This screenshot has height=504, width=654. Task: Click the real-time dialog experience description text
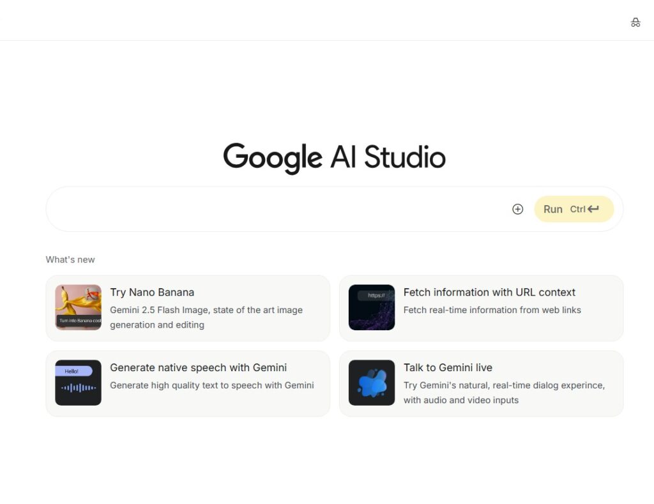click(505, 393)
